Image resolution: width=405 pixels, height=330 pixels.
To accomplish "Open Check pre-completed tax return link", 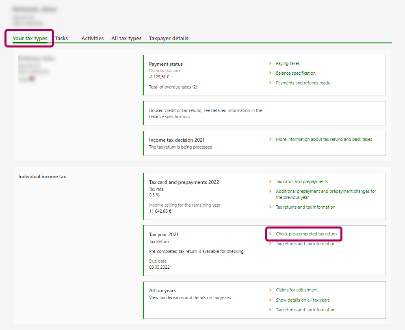I will coord(306,234).
